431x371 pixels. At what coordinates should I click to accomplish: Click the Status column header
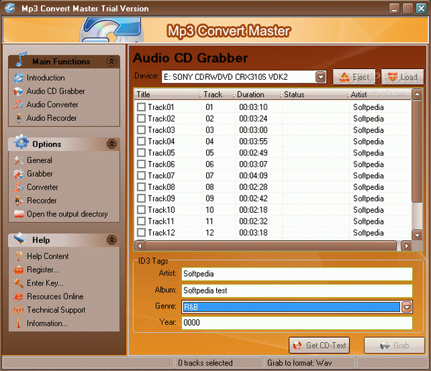click(x=315, y=95)
